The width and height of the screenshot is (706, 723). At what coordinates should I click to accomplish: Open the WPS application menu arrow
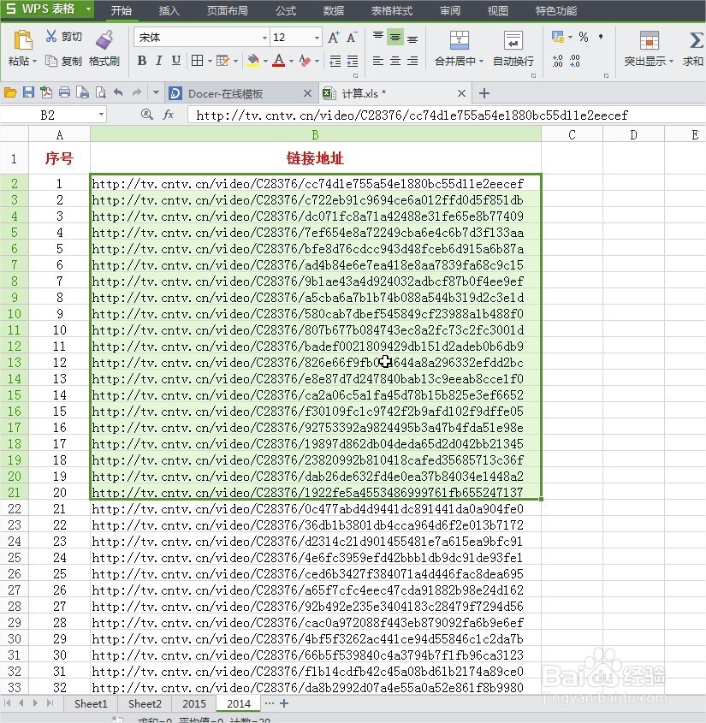87,9
